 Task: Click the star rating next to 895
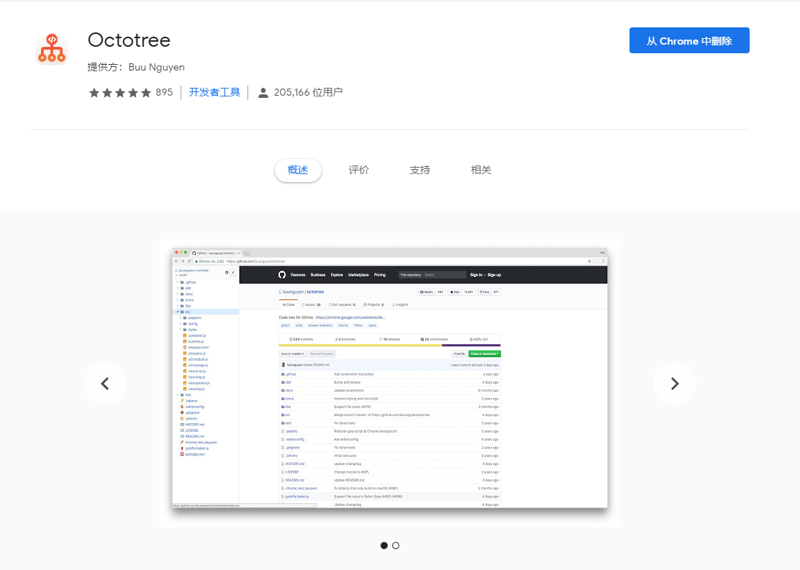point(120,92)
